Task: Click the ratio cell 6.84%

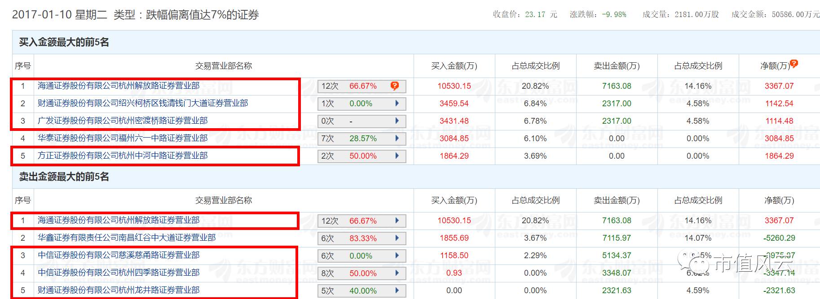Action: [535, 104]
